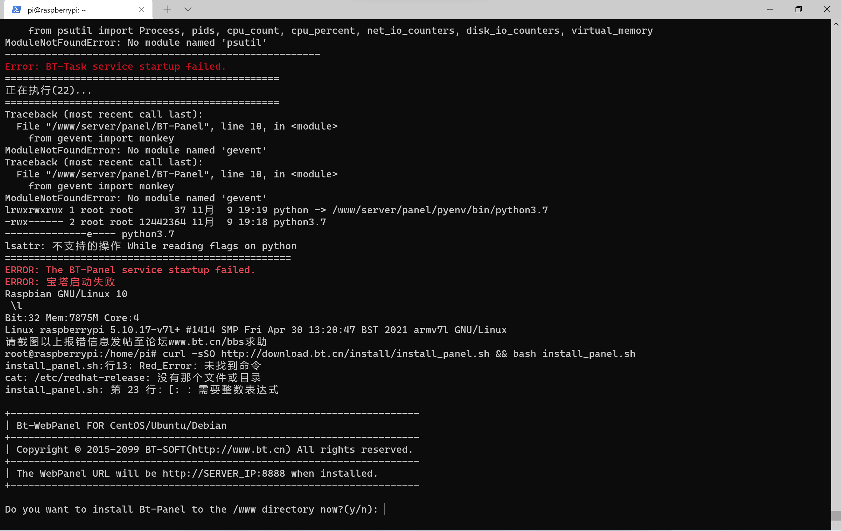Restore down the terminal window

click(x=798, y=10)
